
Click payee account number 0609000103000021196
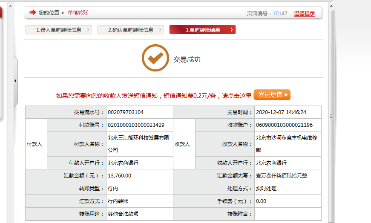[284, 125]
